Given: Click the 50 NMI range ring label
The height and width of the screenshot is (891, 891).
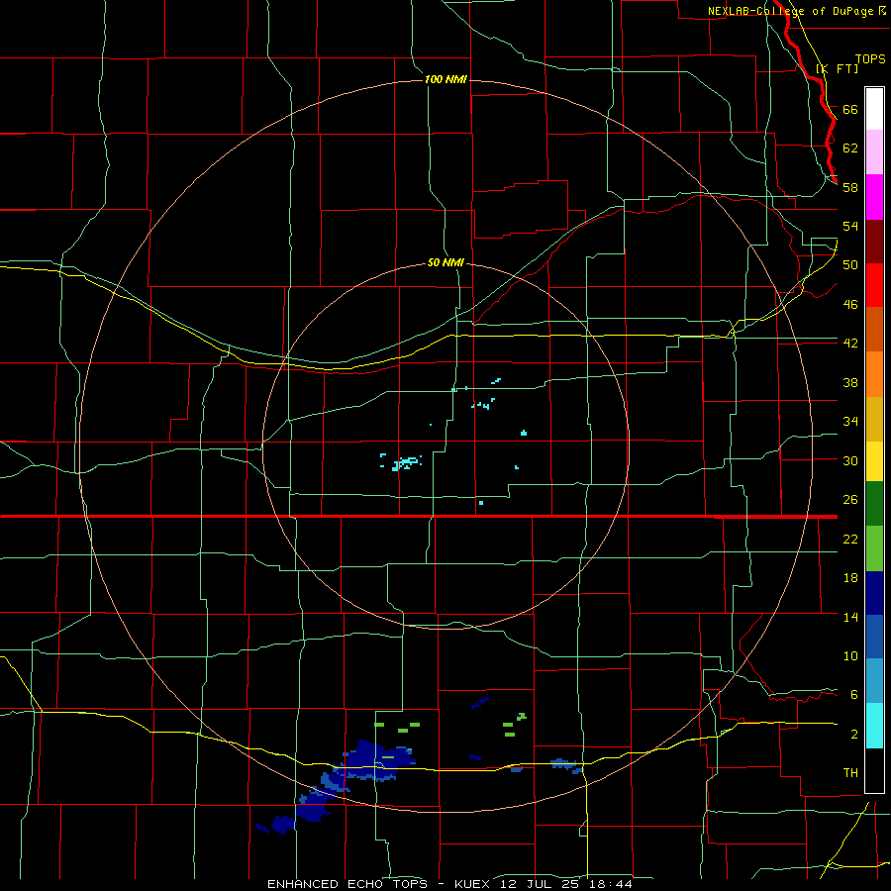Looking at the screenshot, I should tap(445, 262).
